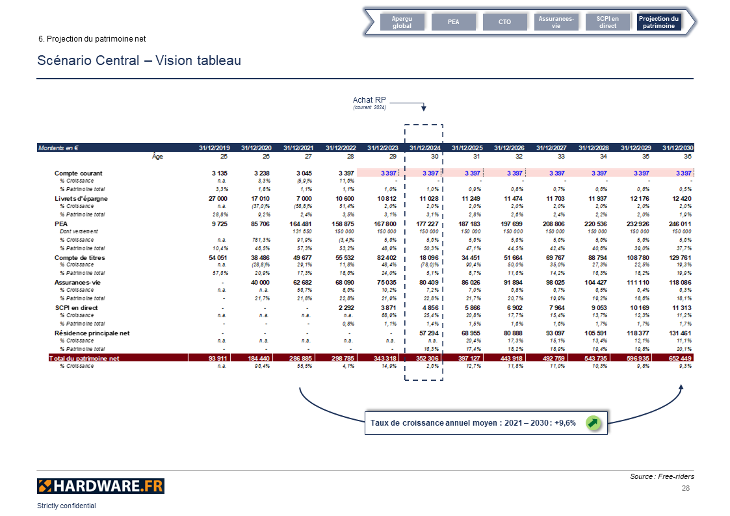Select the total value 443 918
Image resolution: width=730 pixels, height=516 pixels.
pos(511,358)
